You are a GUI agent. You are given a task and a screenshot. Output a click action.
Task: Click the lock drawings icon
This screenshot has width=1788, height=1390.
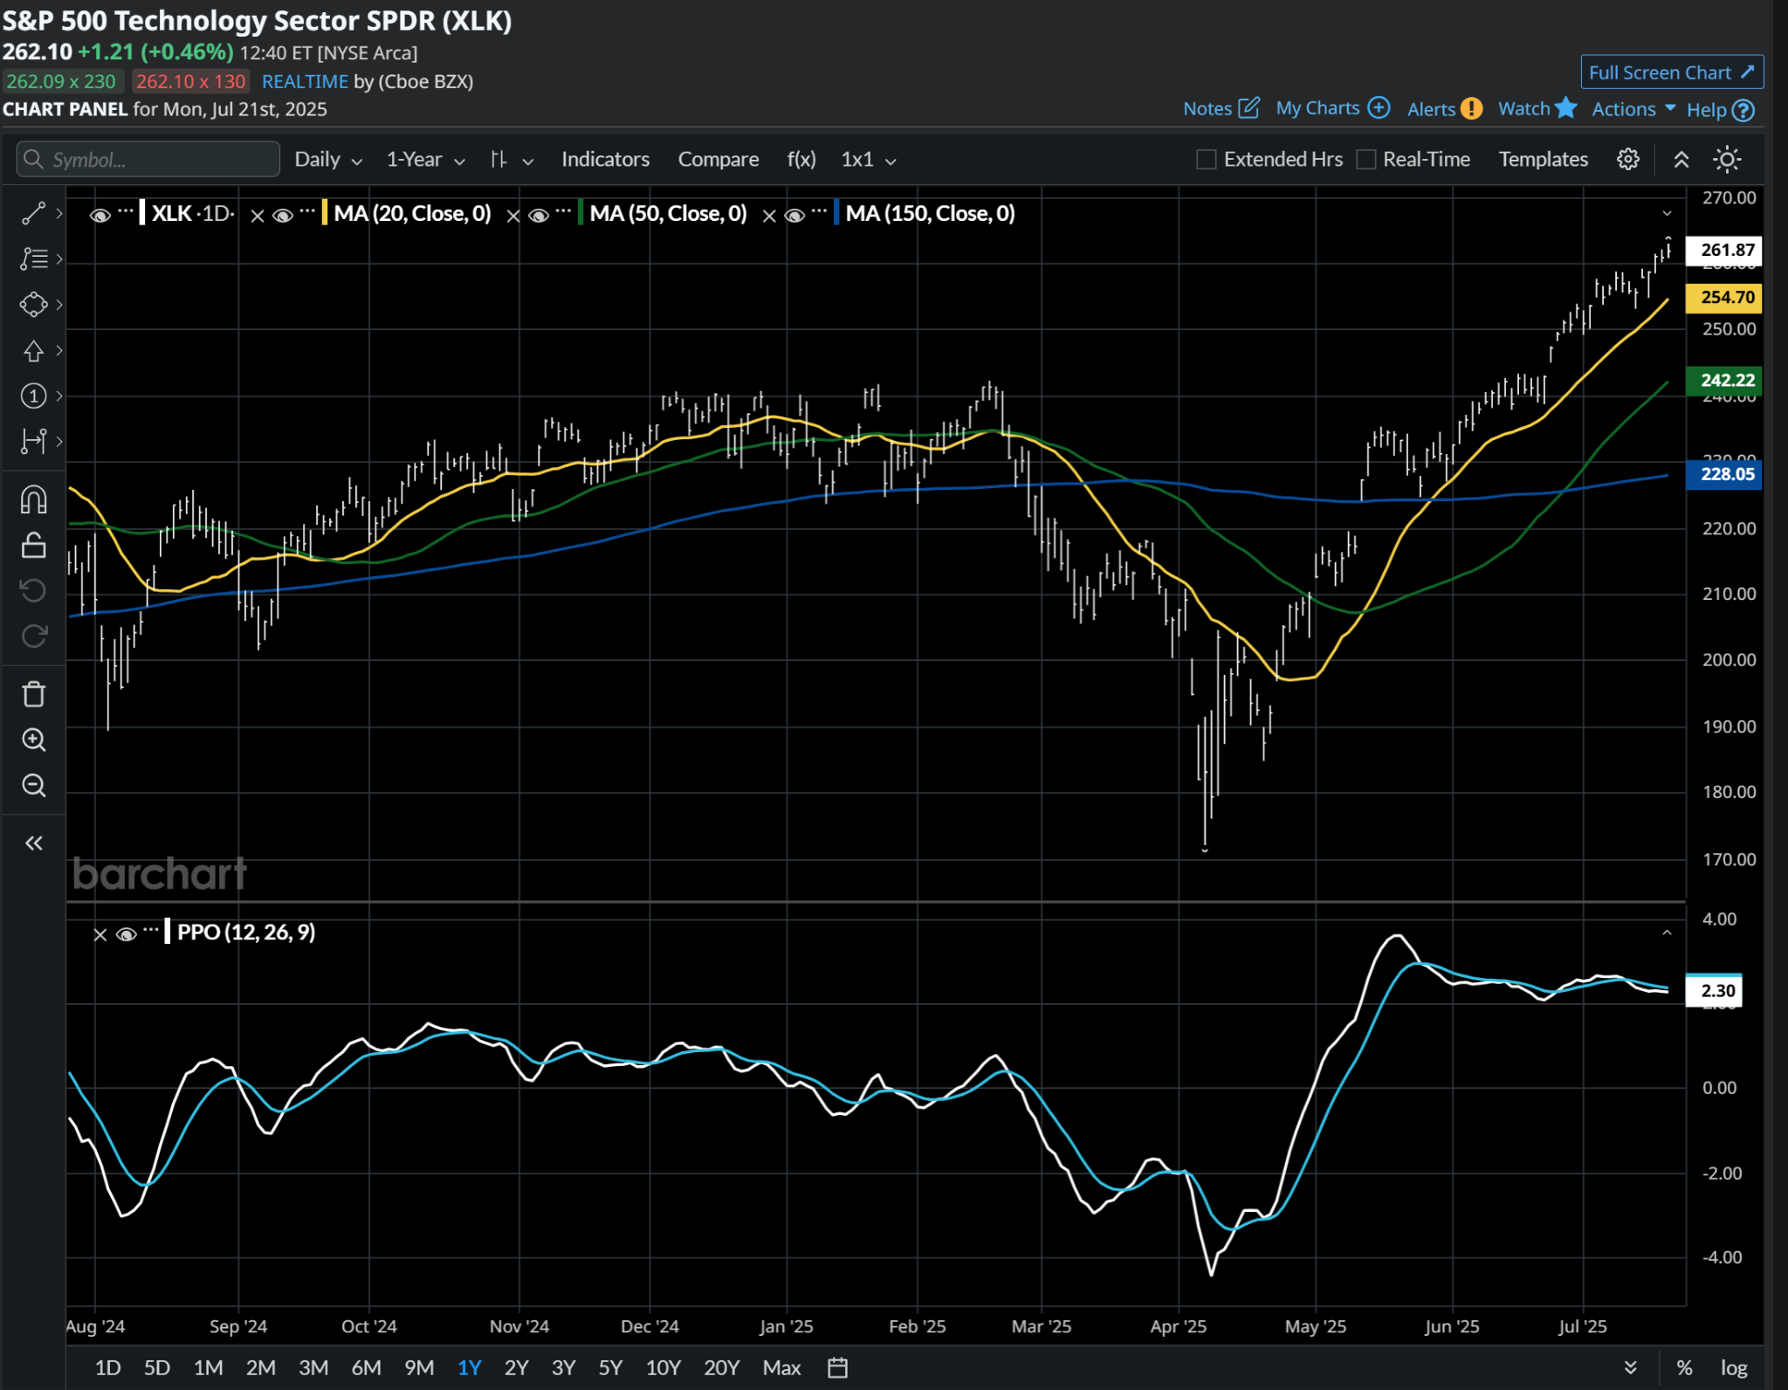33,546
